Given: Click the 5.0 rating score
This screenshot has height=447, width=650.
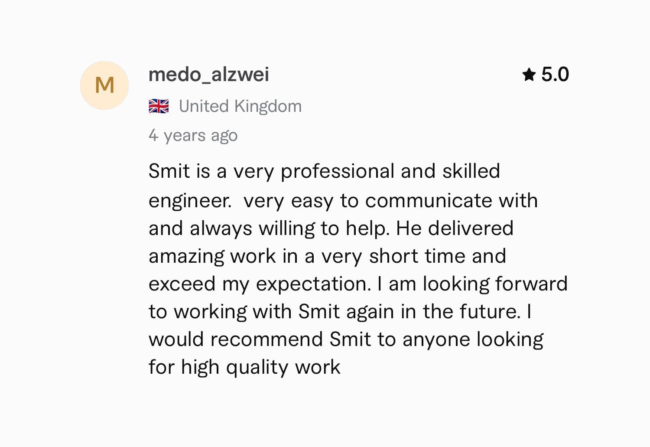Looking at the screenshot, I should pos(555,75).
